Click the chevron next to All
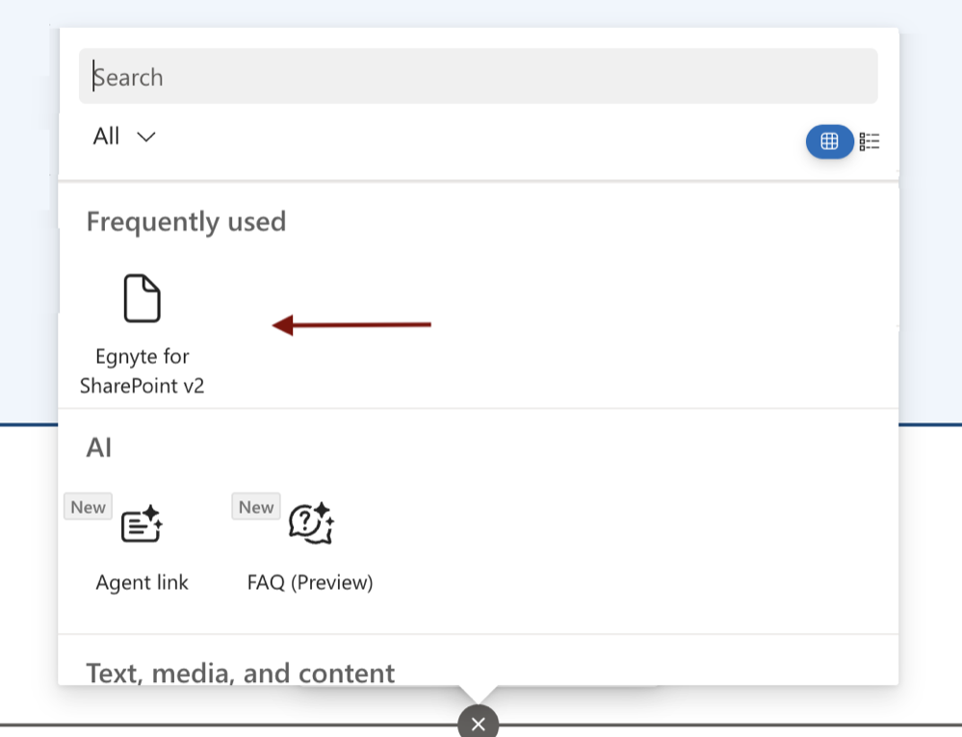The width and height of the screenshot is (962, 737). (146, 138)
